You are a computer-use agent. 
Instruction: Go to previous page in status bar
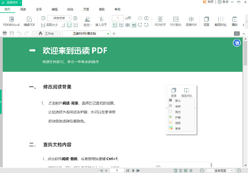tap(106, 171)
